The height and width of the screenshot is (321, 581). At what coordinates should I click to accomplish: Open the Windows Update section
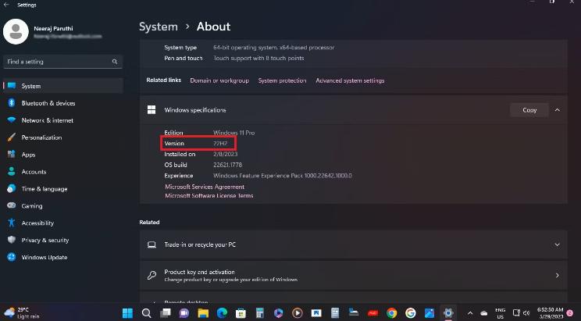point(62,257)
